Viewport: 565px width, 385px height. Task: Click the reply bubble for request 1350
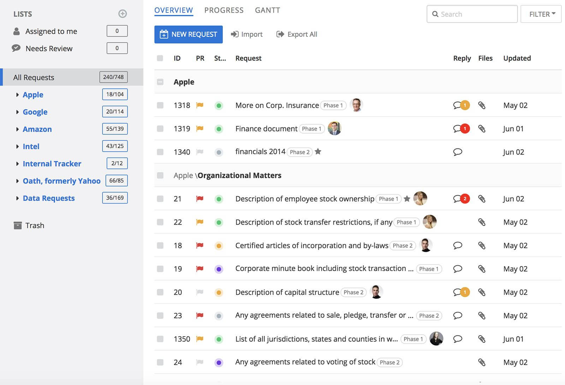pos(458,339)
